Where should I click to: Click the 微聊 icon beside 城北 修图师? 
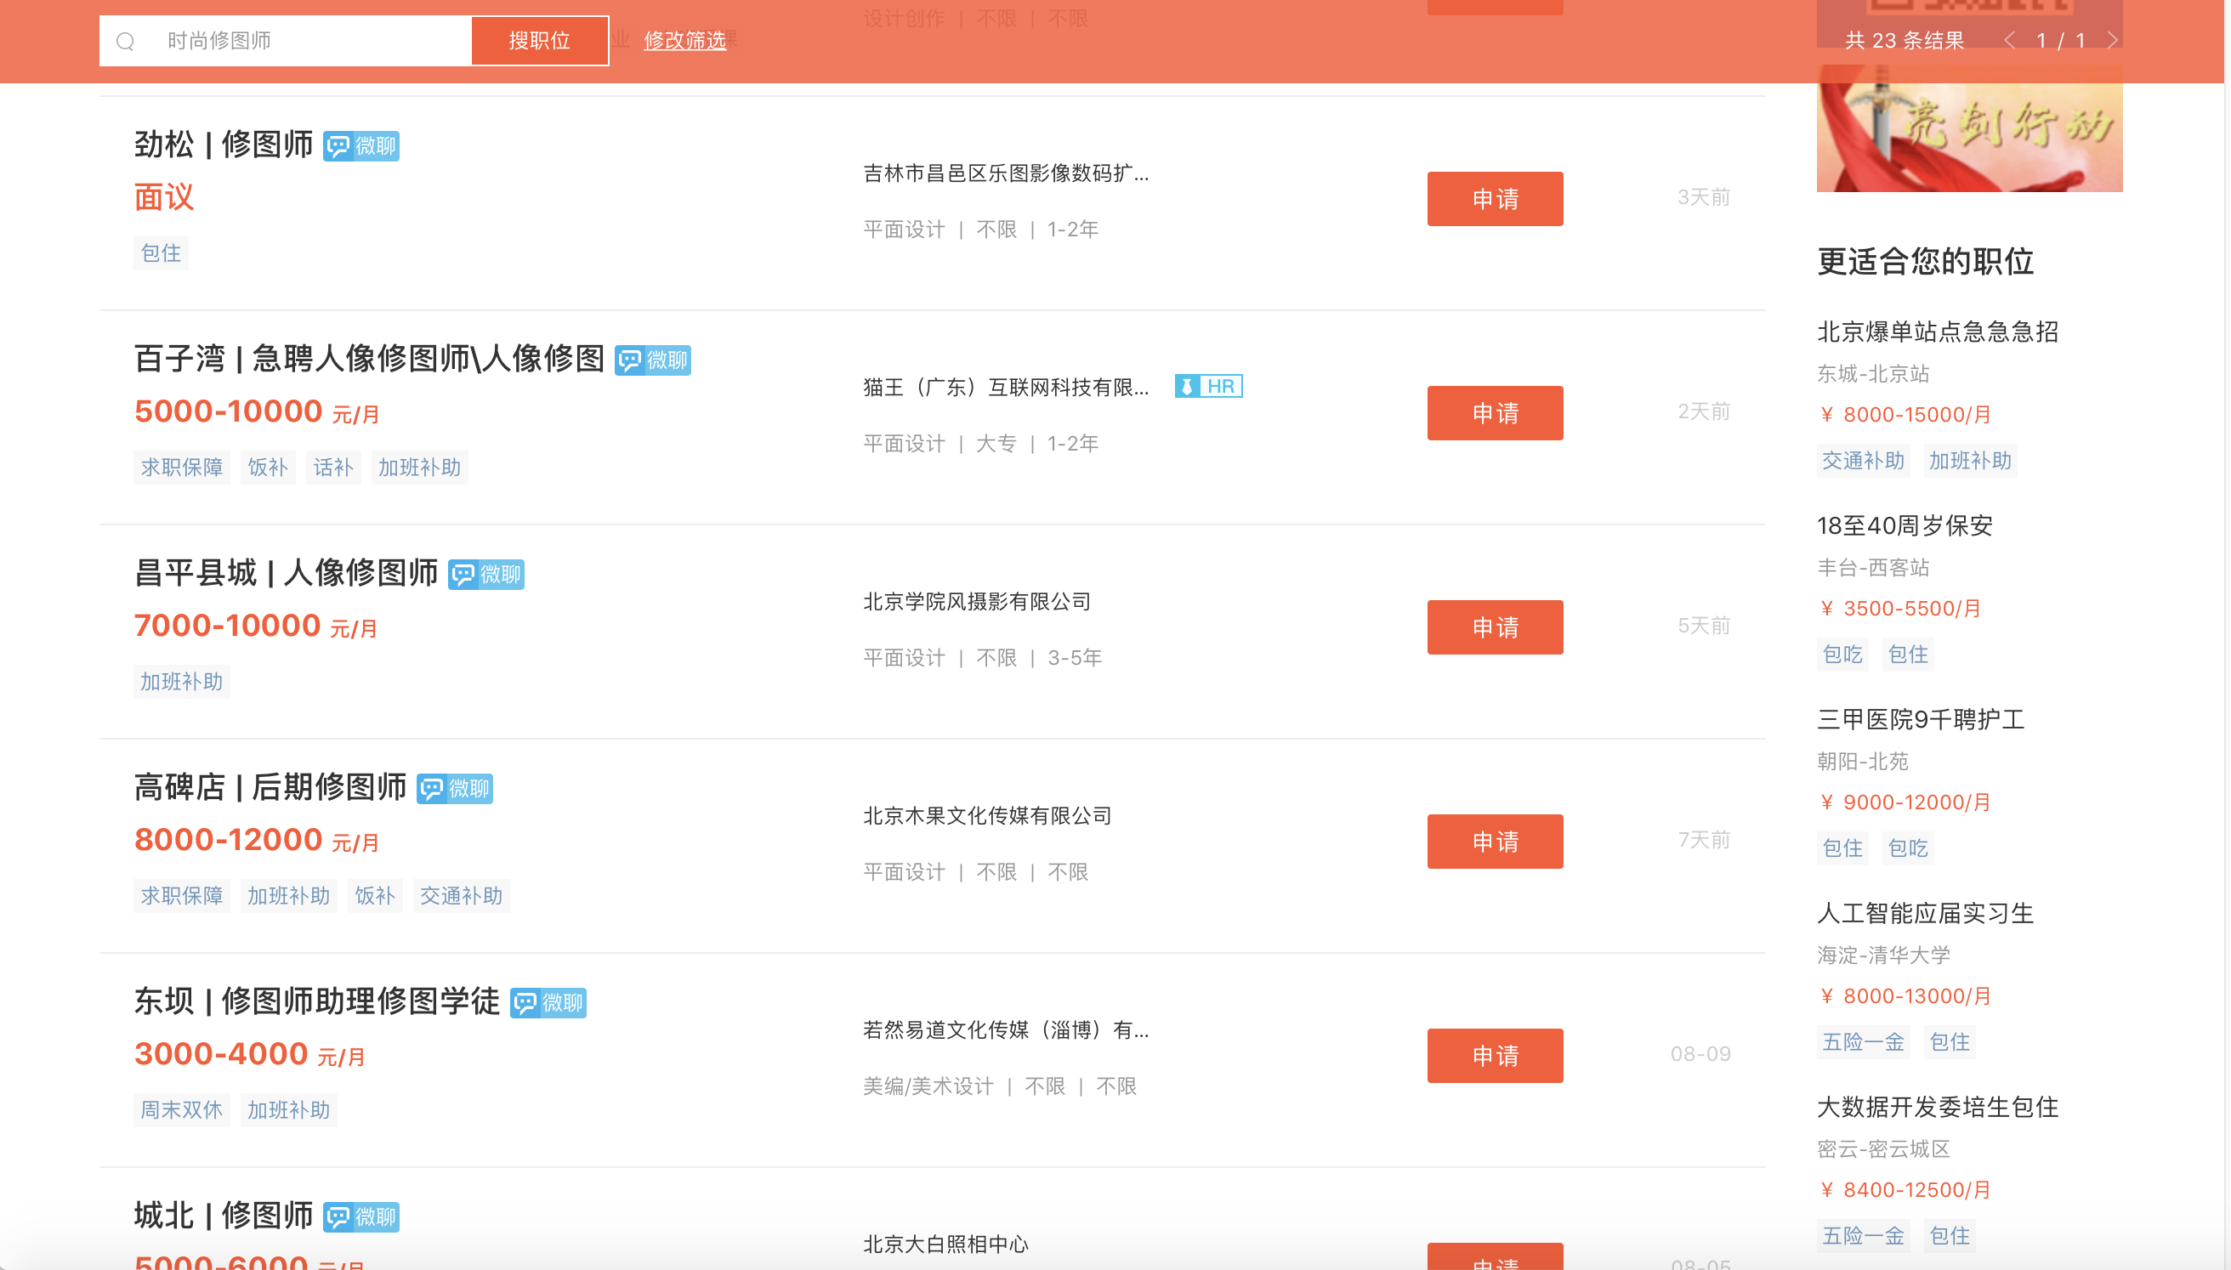[x=360, y=1216]
